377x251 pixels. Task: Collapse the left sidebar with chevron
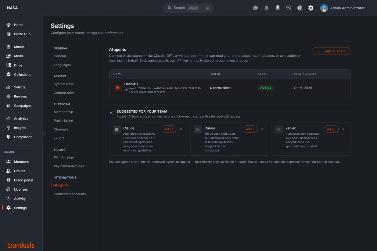pyautogui.click(x=42, y=133)
